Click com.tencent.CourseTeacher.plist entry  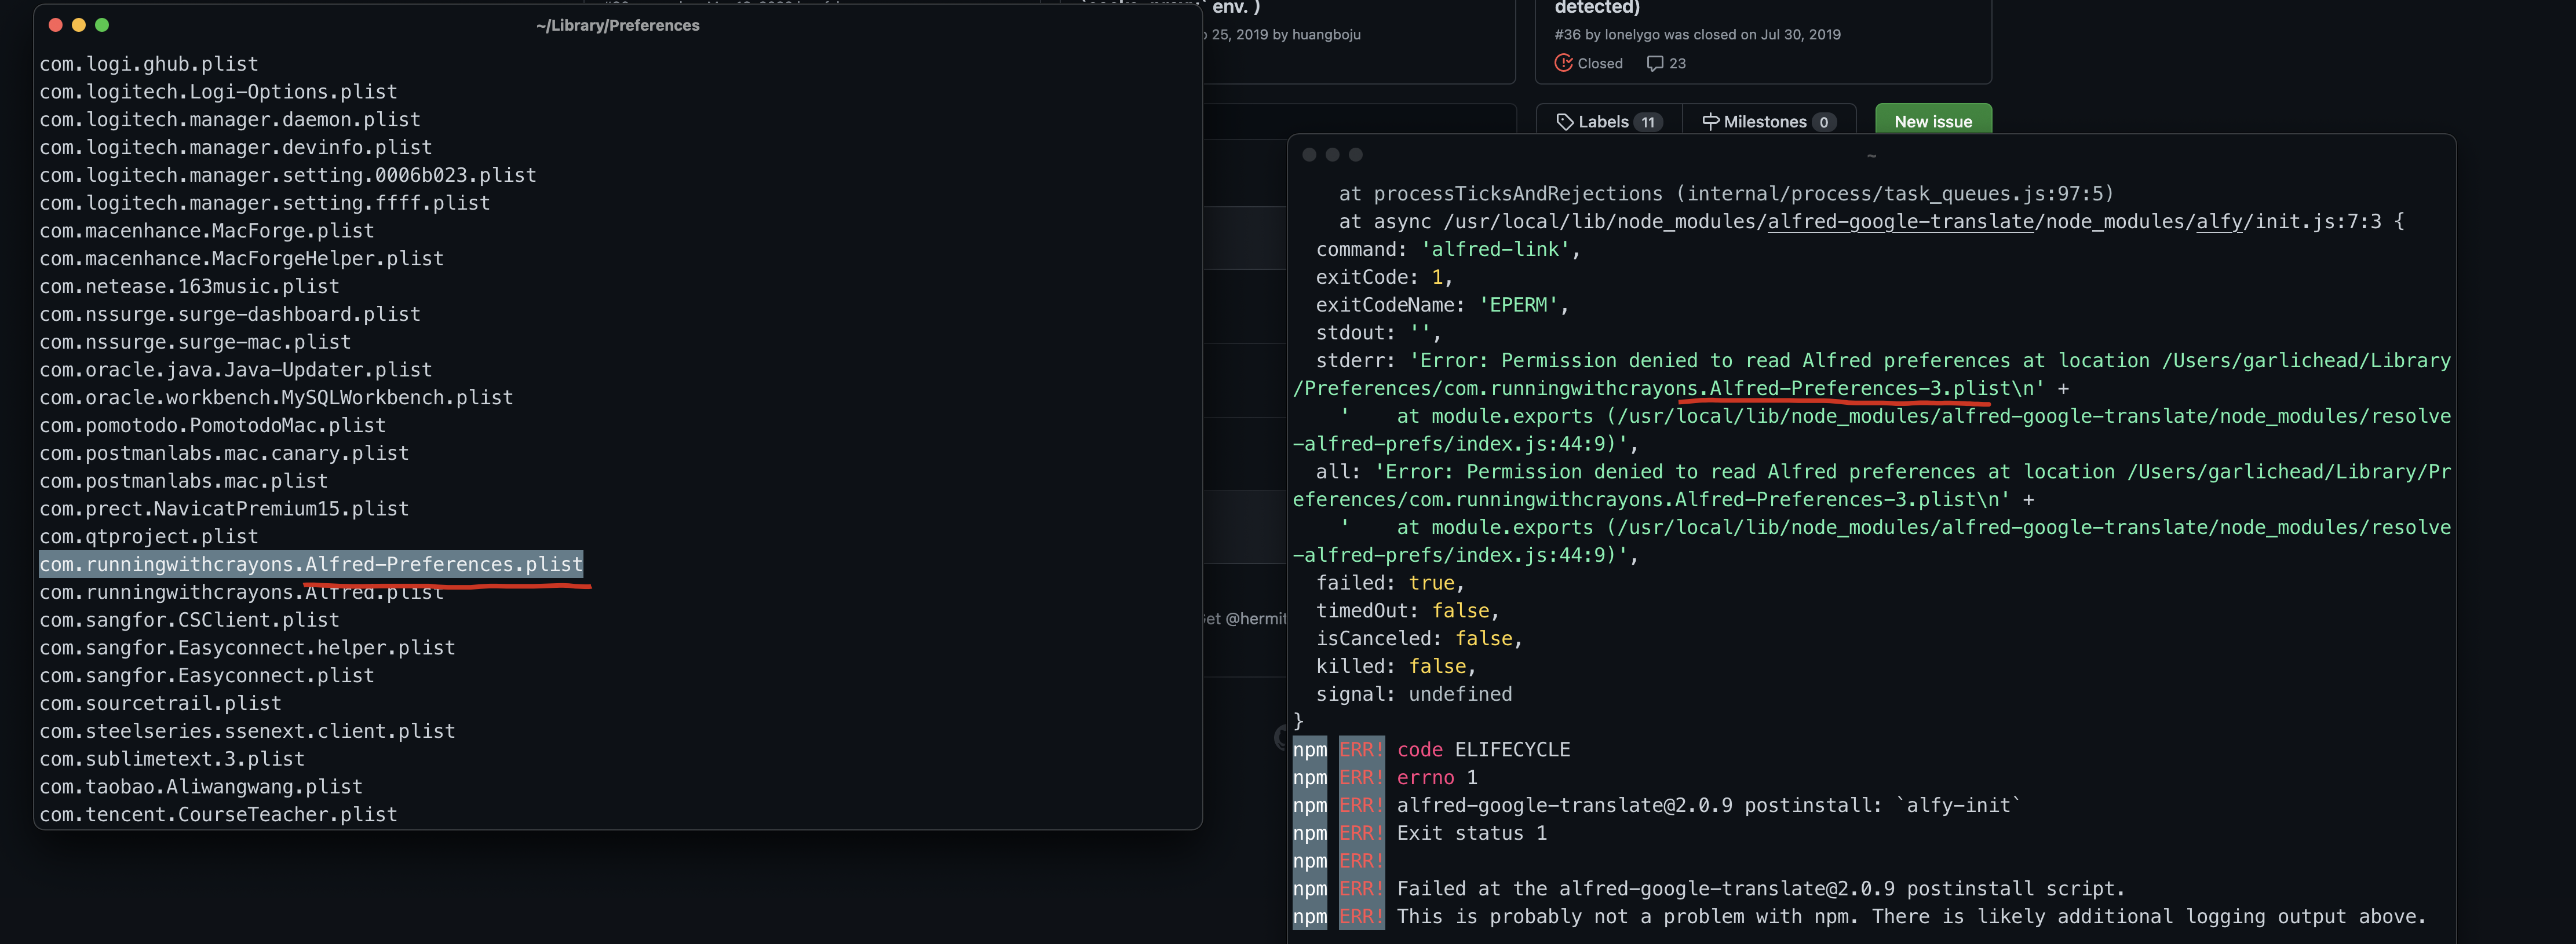[218, 815]
